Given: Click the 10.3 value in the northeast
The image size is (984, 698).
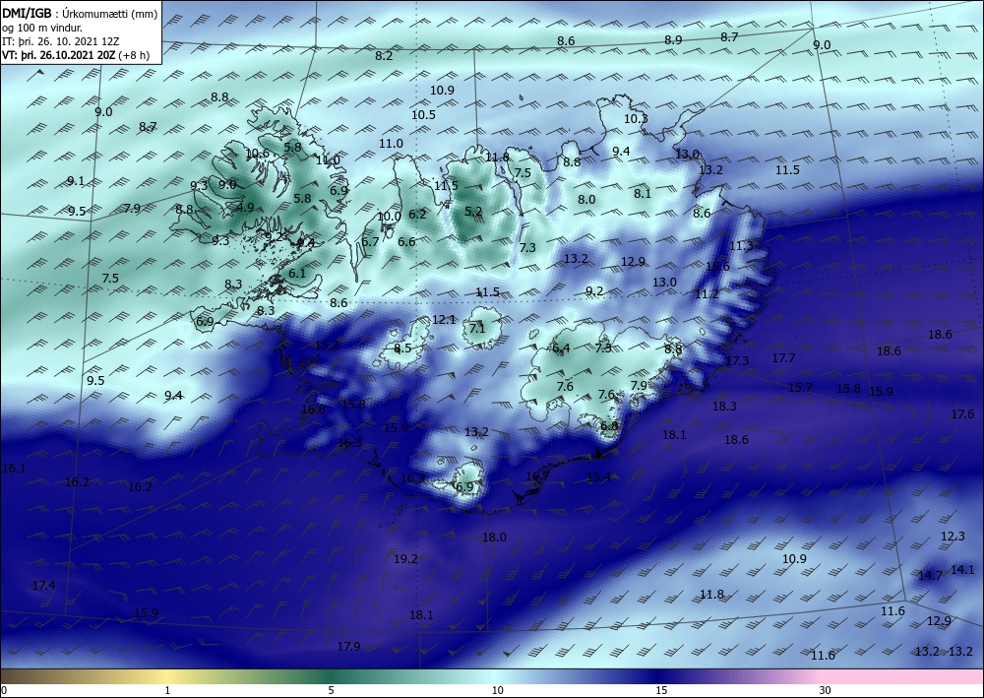Looking at the screenshot, I should pos(636,118).
